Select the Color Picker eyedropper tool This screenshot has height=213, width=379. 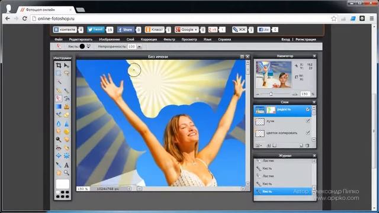pos(59,165)
